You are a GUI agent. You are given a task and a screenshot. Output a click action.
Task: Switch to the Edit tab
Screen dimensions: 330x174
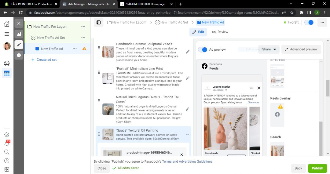click(198, 32)
